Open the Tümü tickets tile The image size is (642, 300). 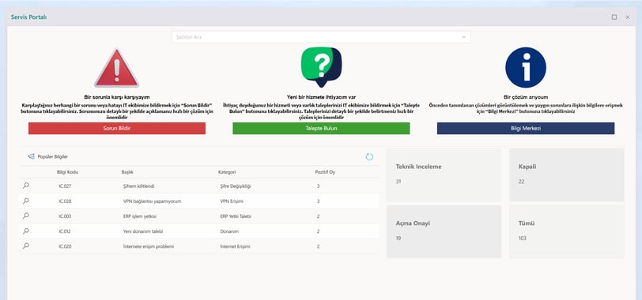(567, 231)
